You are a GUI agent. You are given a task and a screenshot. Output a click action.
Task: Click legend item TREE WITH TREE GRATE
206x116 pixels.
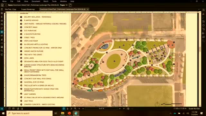pos(33,54)
